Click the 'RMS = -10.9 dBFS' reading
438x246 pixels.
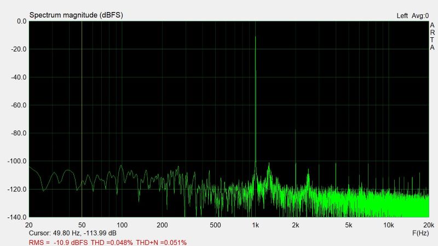pyautogui.click(x=58, y=242)
